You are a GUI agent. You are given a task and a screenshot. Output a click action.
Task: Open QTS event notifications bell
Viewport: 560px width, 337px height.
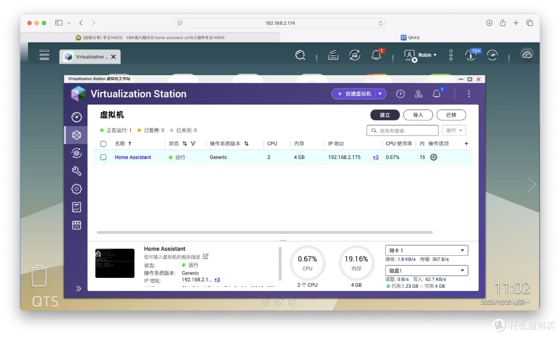click(376, 55)
